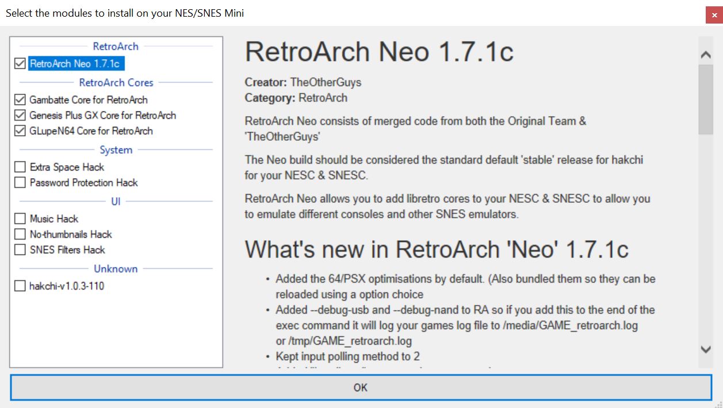Select the RetroArch Neo 1.7.1c list item
This screenshot has width=723, height=408.
coord(77,64)
